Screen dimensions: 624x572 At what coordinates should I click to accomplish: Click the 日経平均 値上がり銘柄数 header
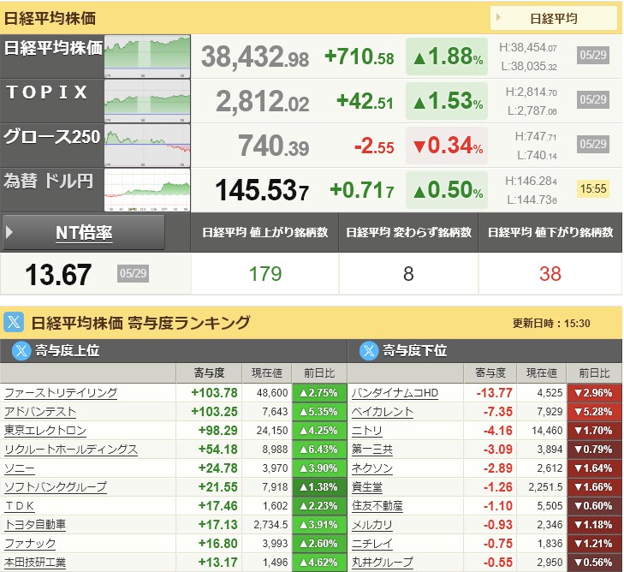point(265,232)
